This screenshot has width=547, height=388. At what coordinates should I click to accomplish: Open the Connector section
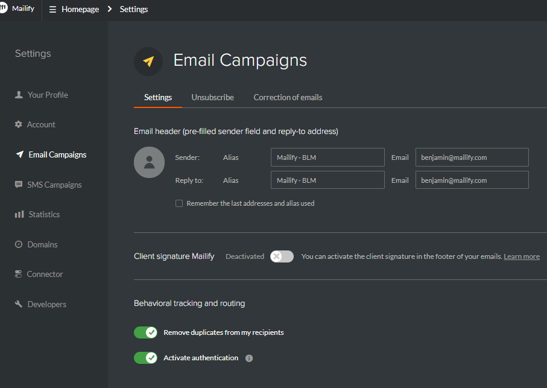tap(45, 274)
